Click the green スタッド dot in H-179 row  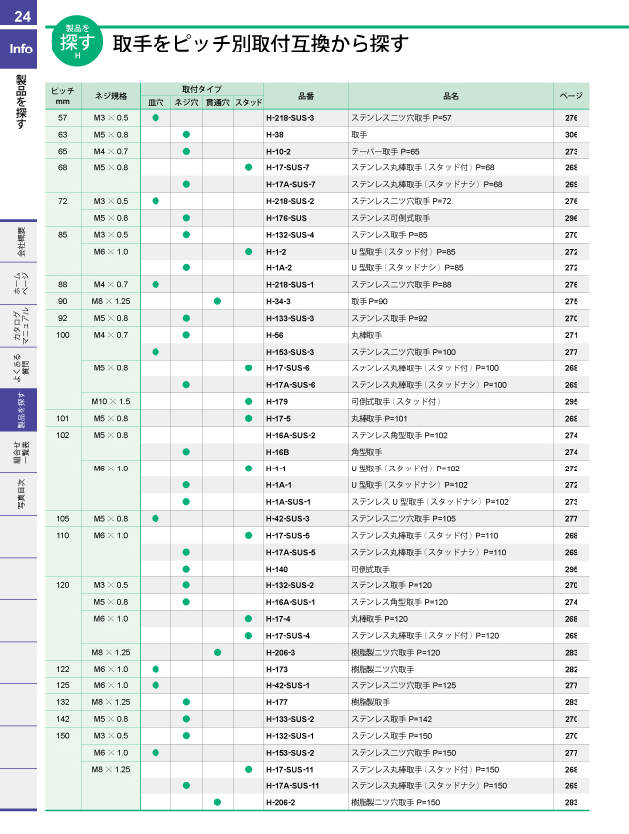[x=248, y=401]
